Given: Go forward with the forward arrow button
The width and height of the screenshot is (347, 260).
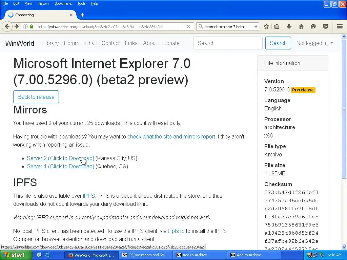Looking at the screenshot, I should [17, 26].
